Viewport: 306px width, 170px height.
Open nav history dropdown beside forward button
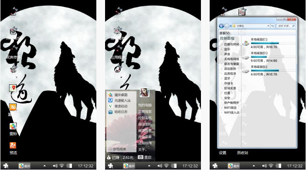coord(231,26)
